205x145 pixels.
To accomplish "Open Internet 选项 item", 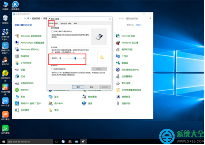I will [125, 36].
